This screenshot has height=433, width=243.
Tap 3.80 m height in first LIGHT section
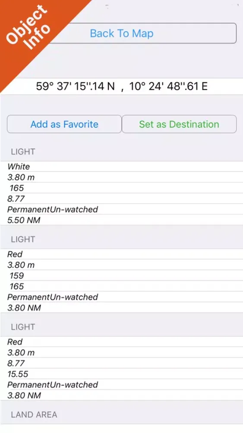point(122,177)
